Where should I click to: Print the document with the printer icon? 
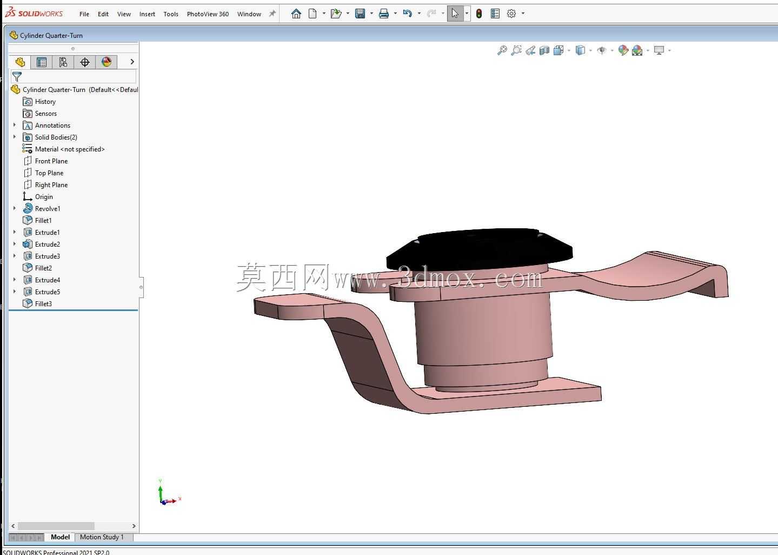[x=384, y=14]
